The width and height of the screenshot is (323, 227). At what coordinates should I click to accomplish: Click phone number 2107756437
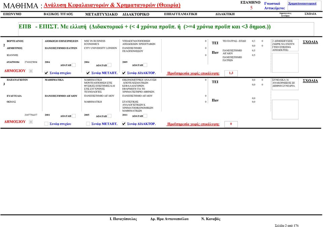31,115
